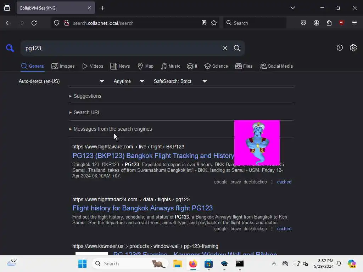This screenshot has height=272, width=363.
Task: Bookmark this page with star
Action: 214,23
